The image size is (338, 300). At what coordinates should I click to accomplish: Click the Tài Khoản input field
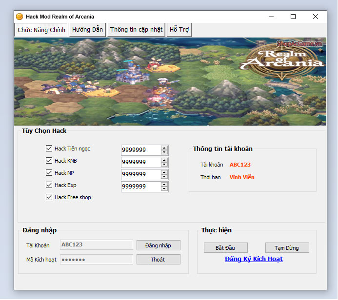click(97, 245)
